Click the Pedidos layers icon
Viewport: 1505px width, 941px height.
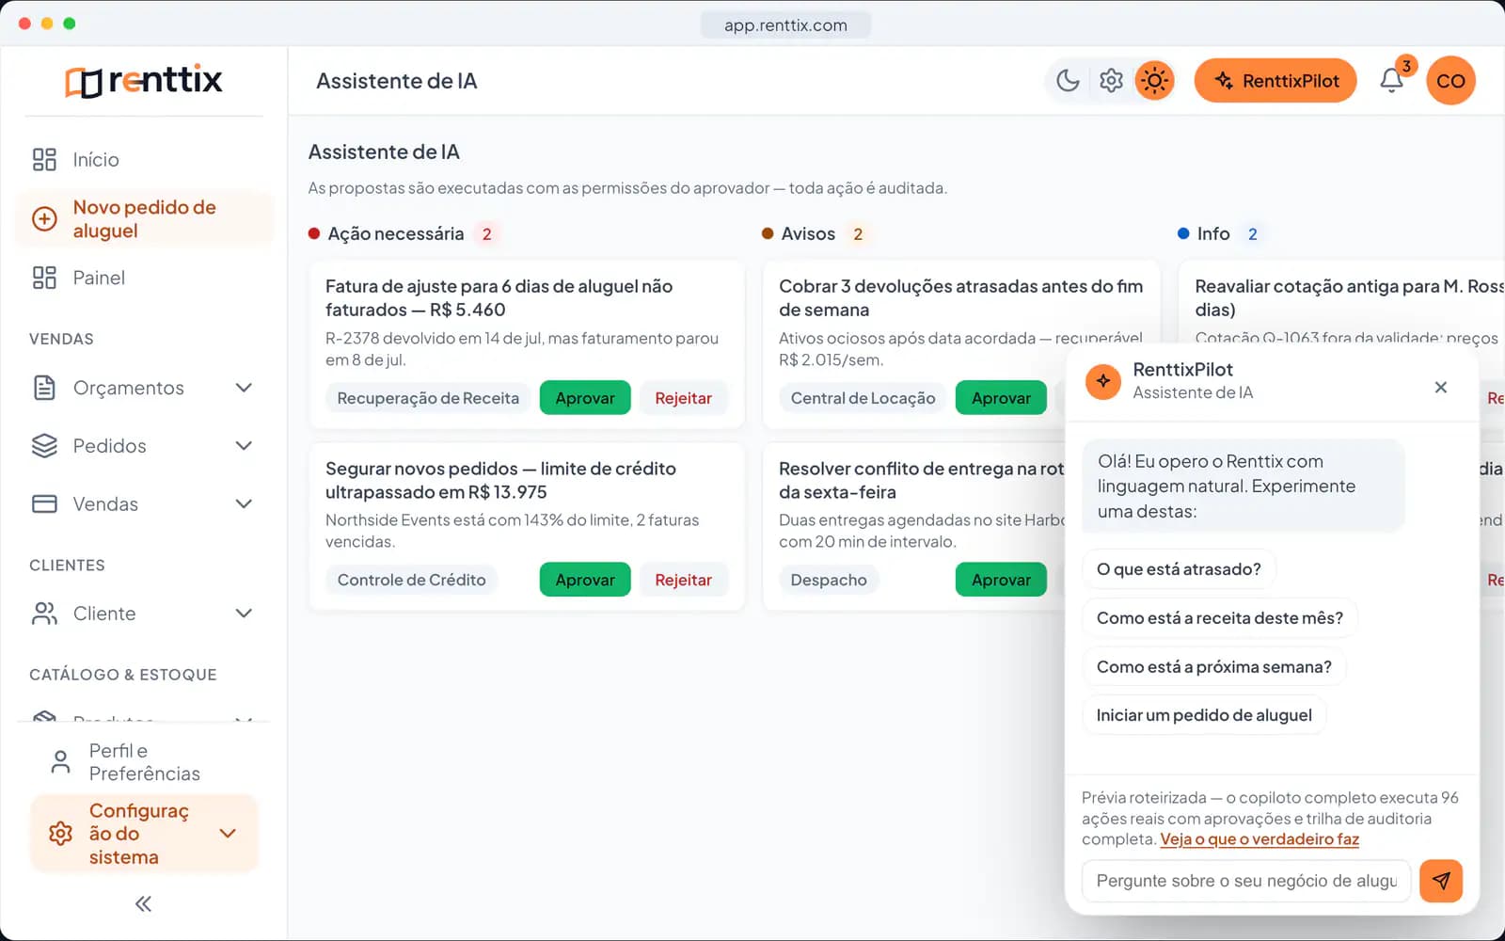(x=44, y=446)
